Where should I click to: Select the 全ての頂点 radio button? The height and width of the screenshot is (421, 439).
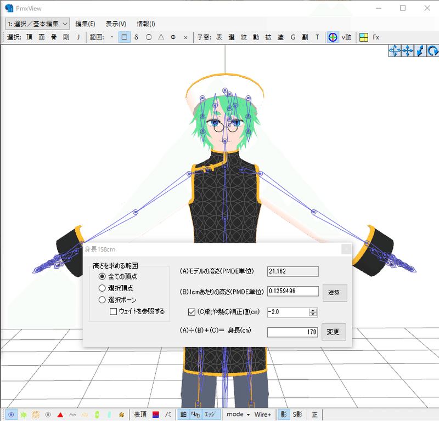click(102, 276)
